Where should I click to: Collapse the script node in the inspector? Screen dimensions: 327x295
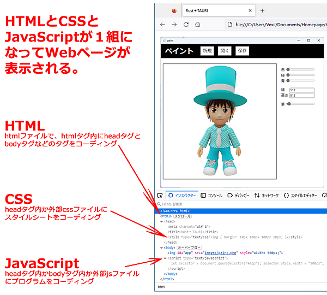[165, 258]
